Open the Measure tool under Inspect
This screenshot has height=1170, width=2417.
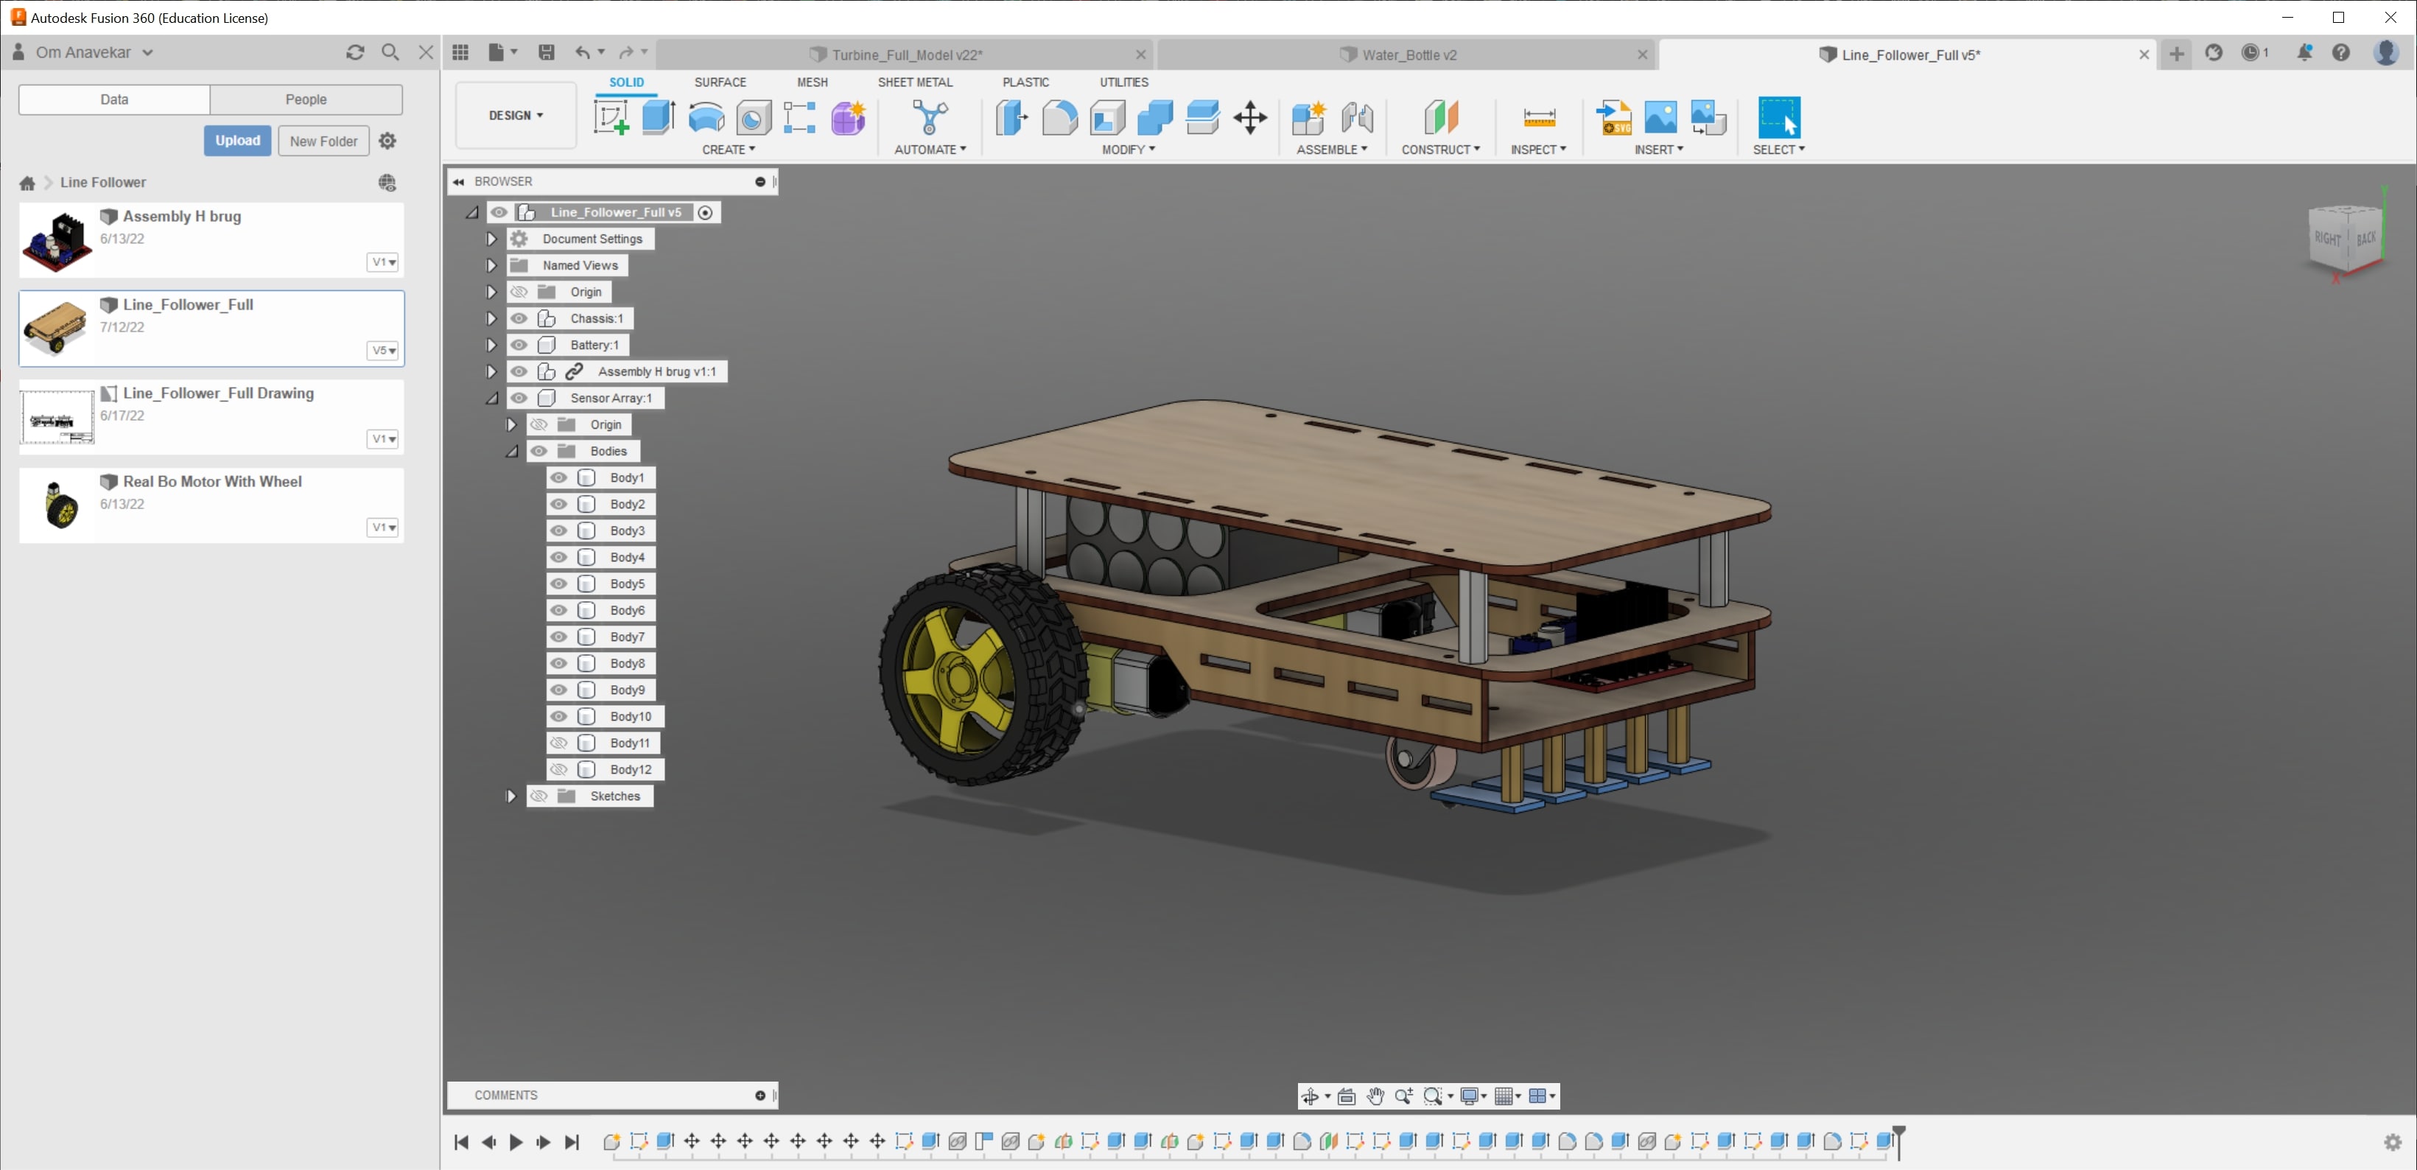tap(1539, 118)
